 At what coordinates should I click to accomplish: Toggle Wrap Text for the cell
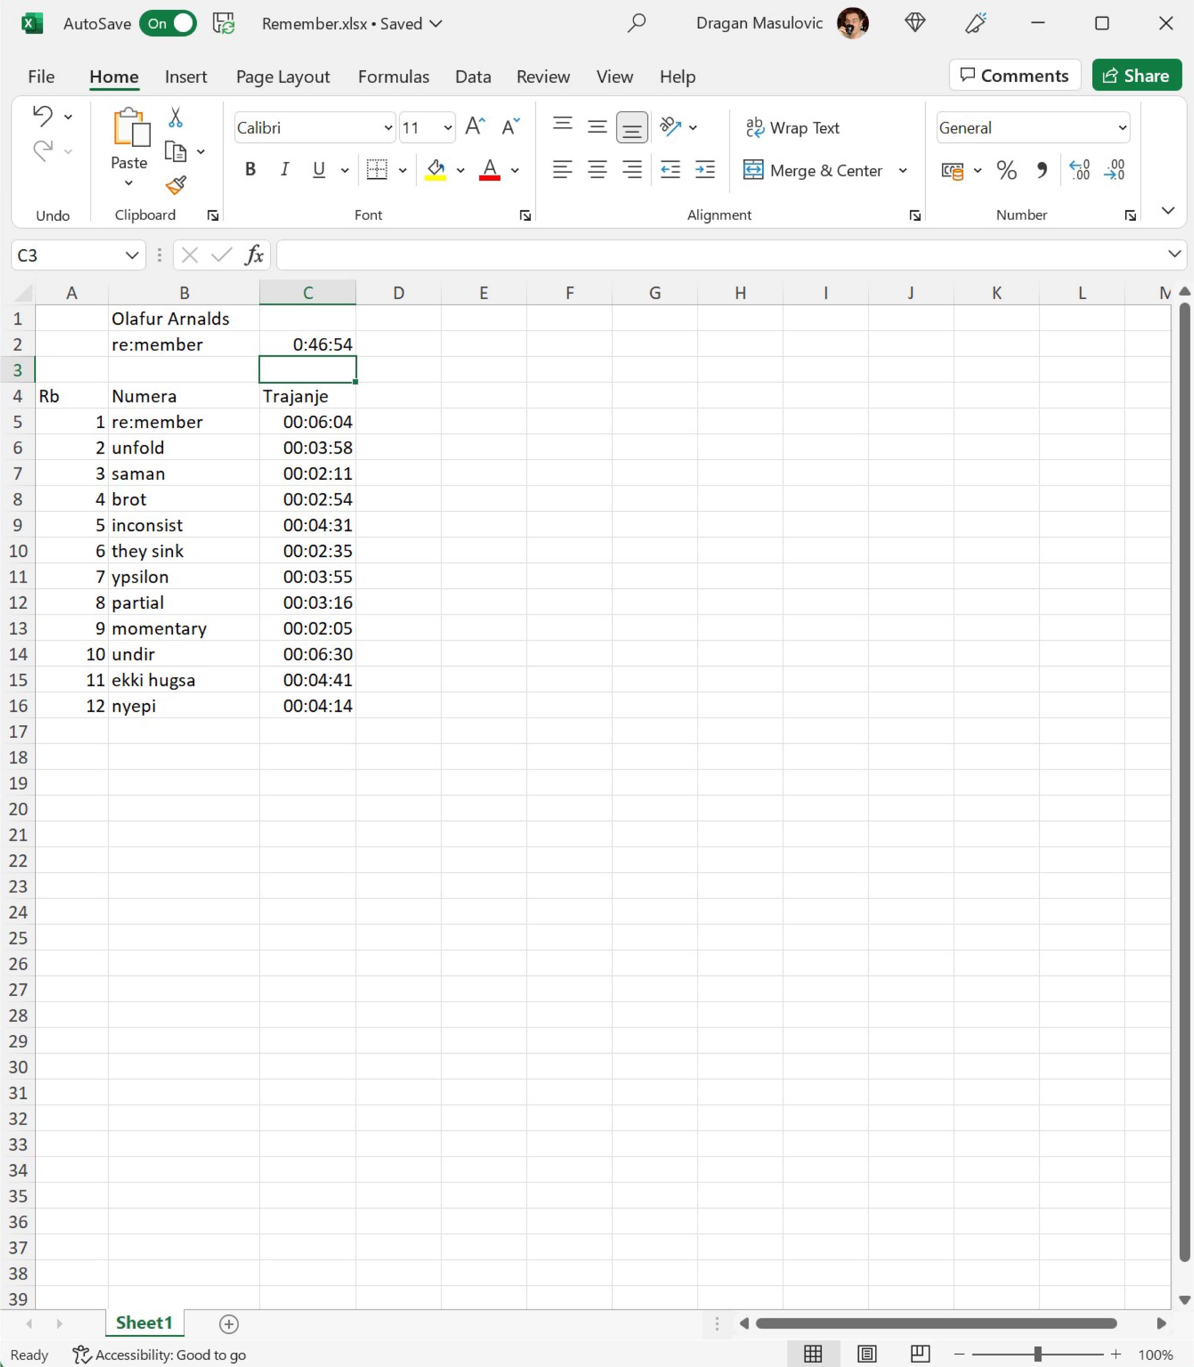[793, 127]
